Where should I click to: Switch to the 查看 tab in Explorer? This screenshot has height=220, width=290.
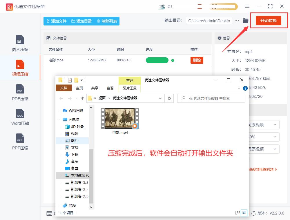point(110,88)
